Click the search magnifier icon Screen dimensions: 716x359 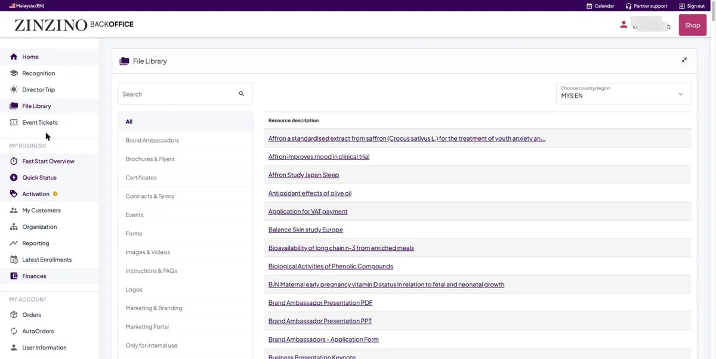[242, 94]
